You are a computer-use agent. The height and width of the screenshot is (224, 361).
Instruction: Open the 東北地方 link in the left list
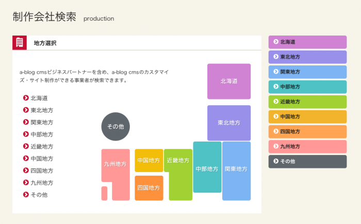(x=42, y=110)
